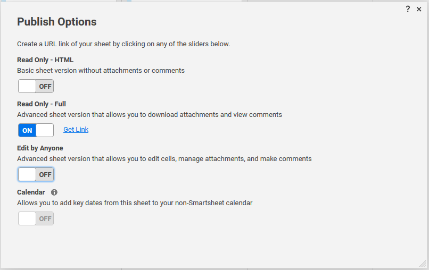The height and width of the screenshot is (270, 429).
Task: Click the 'Create a URL link' instruction text
Action: [x=123, y=44]
